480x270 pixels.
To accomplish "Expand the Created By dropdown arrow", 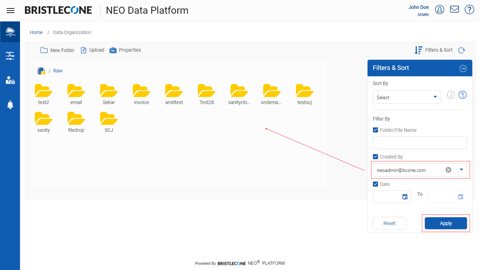I will coord(461,170).
